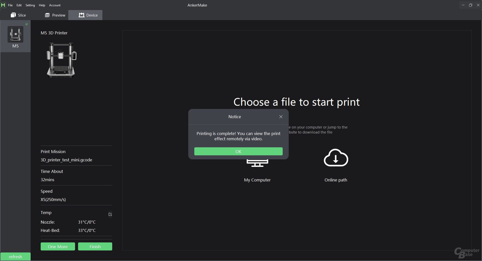This screenshot has width=482, height=261.
Task: Open the Setting menu
Action: 30,5
